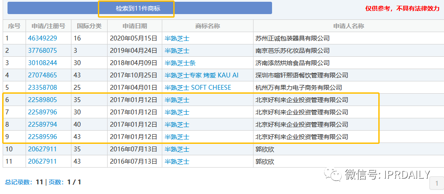Select date 2017年10月25日
The image size is (444, 194).
[133, 75]
